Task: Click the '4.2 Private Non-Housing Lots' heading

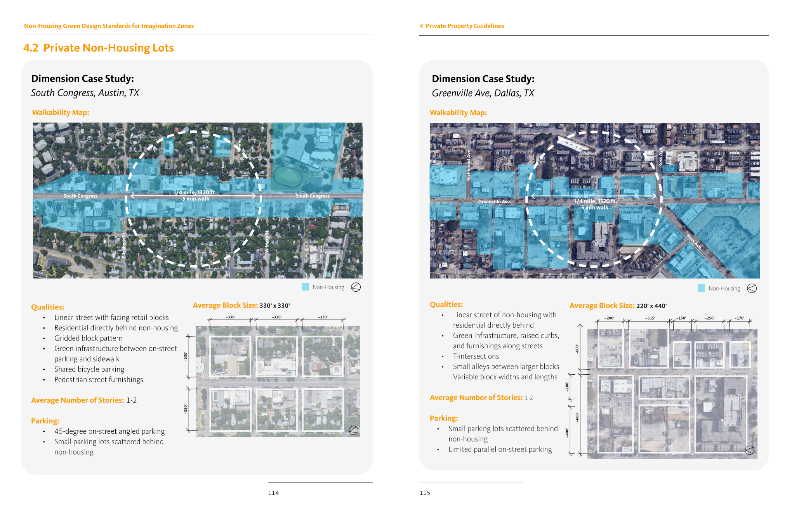Action: coord(99,48)
